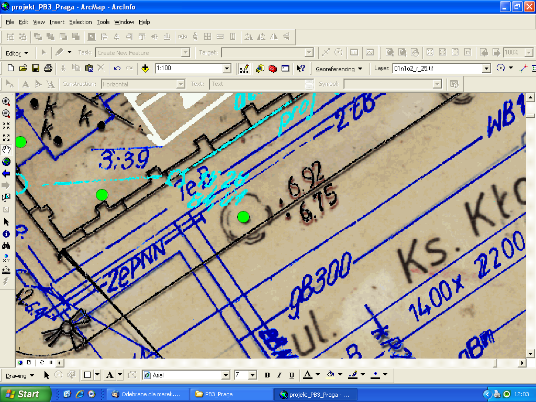Click the Fixed Zoom Out icon
536x402 pixels.
[6, 138]
